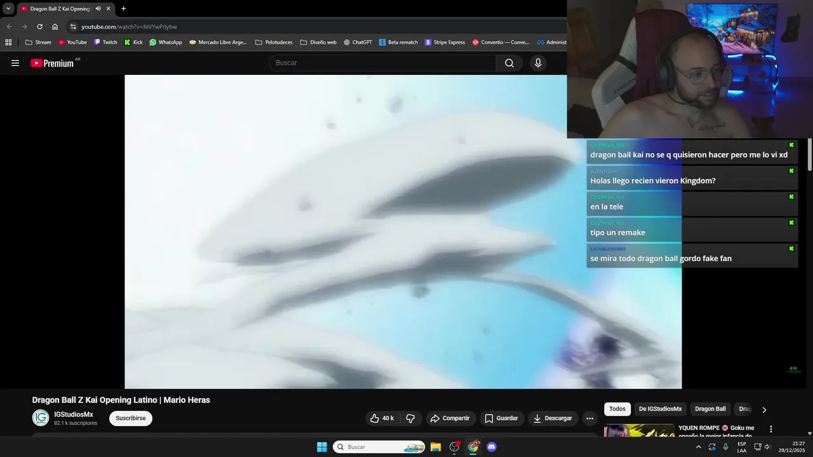Click the Windows taskbar Buscar search box
Screen dimensions: 813x457
(379, 447)
